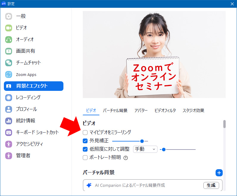Open the ビデオフィルタ tab
Image resolution: width=237 pixels, height=196 pixels.
[165, 111]
